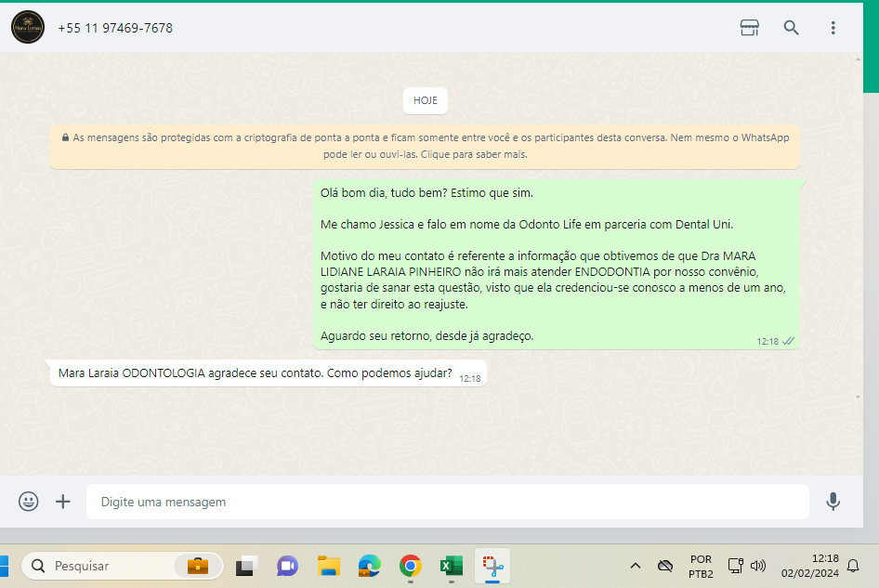
Task: Open Task View in taskbar
Action: click(x=246, y=566)
